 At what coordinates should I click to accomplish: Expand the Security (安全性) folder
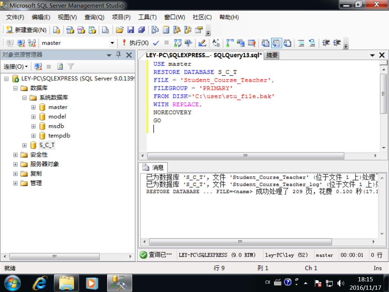tap(15, 155)
